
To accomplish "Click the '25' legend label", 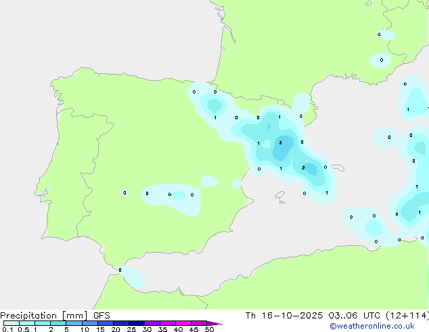I will click(131, 329).
